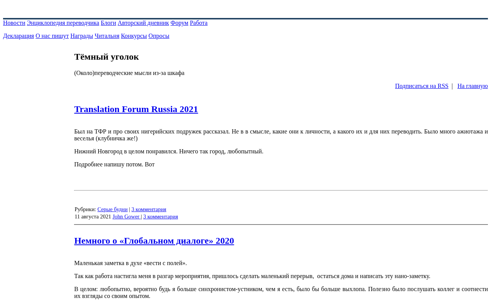Open the Работа section

[x=199, y=23]
